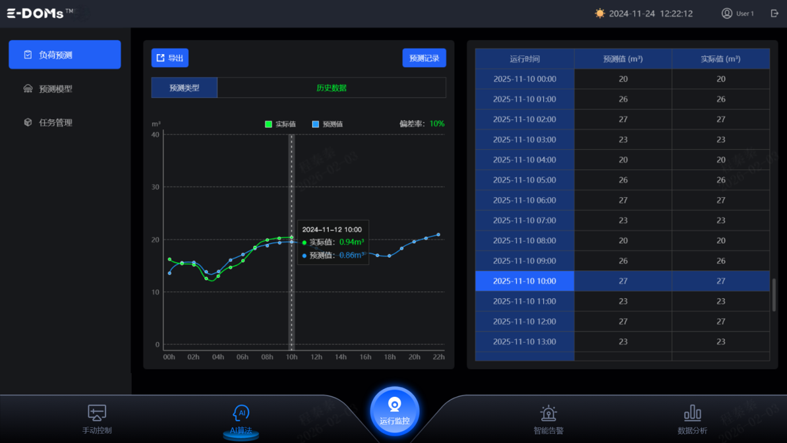Click the sun weather icon

(x=599, y=13)
